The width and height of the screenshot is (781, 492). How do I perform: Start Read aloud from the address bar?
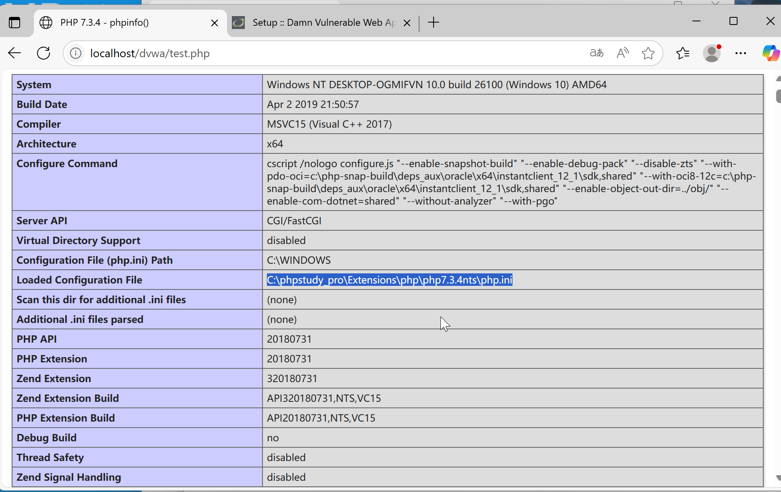[622, 53]
